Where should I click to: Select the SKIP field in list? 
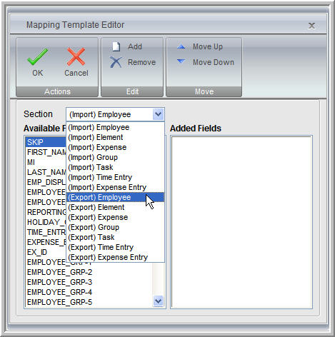[46, 142]
